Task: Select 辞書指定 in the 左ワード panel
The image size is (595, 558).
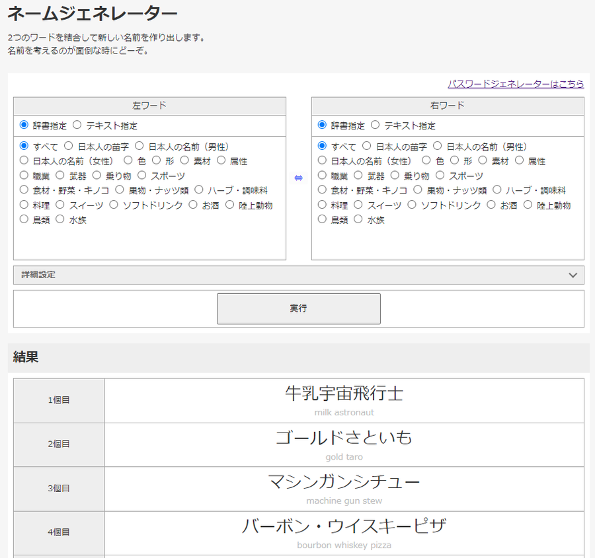Action: [24, 125]
